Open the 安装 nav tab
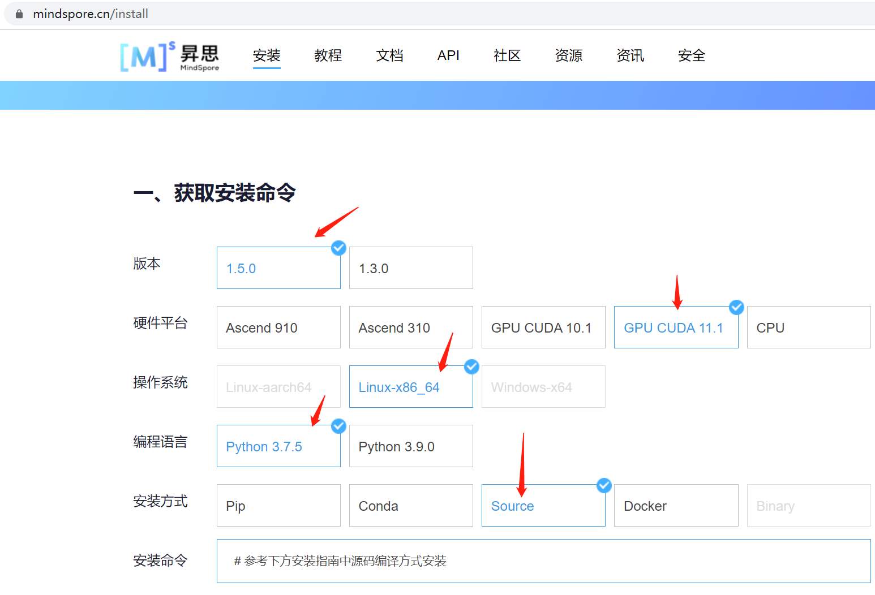The height and width of the screenshot is (595, 875). 267,55
